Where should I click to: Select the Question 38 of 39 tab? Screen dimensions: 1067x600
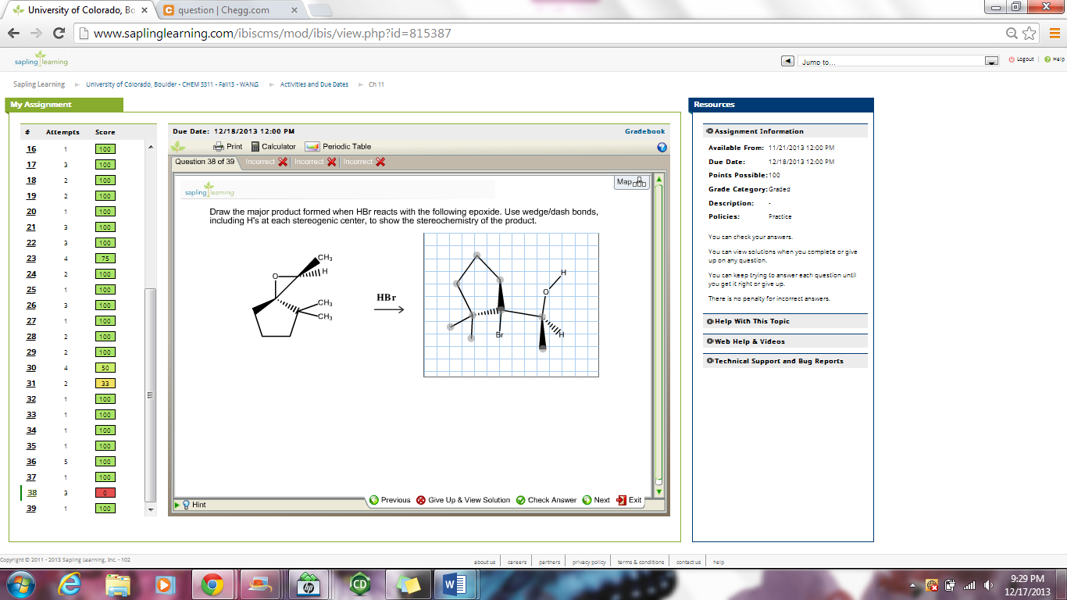pyautogui.click(x=205, y=162)
